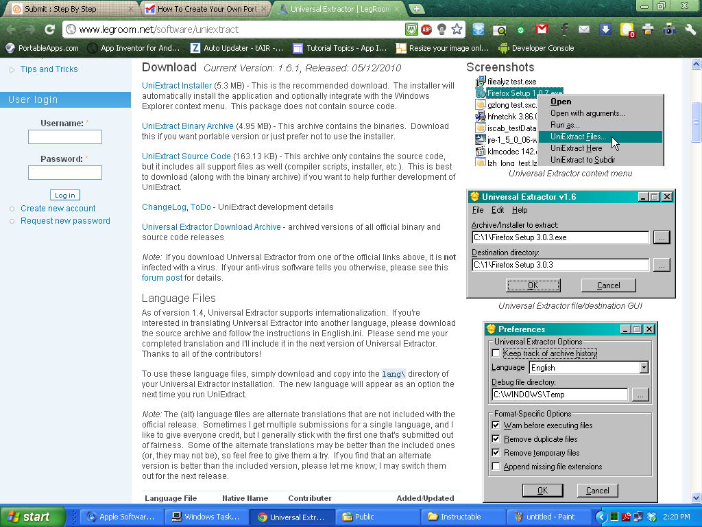
Task: Click the red ABP Adblock icon
Action: (x=426, y=30)
